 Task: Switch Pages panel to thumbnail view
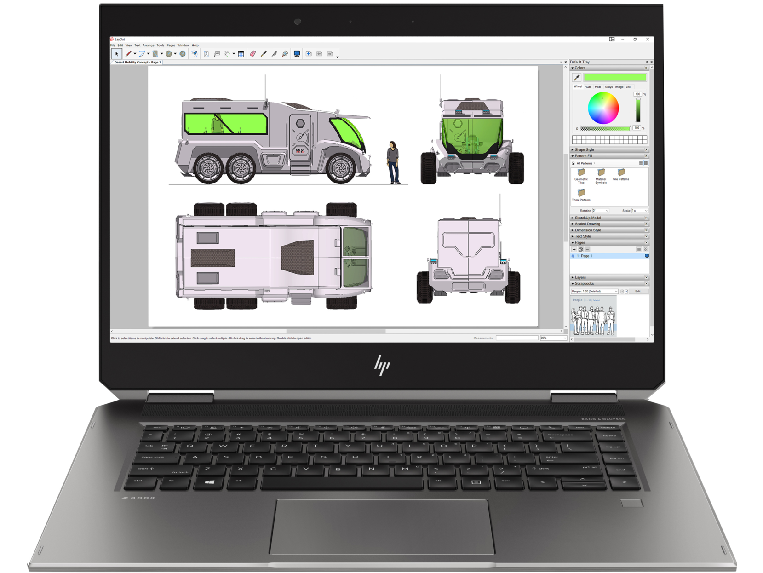point(645,250)
